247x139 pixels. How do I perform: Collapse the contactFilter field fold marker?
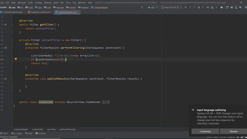tap(12, 40)
